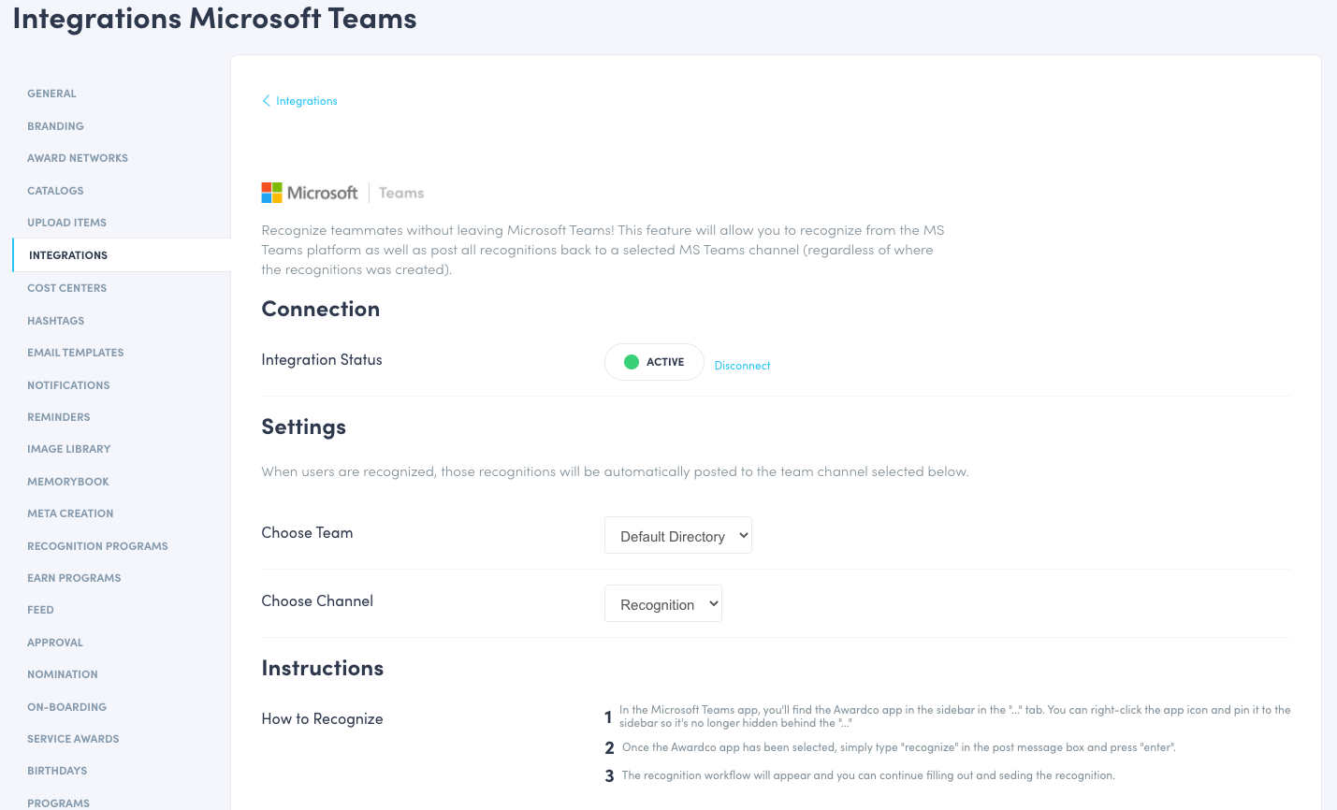Open the Email Templates section
Screen dimensions: 1337x810
(75, 353)
